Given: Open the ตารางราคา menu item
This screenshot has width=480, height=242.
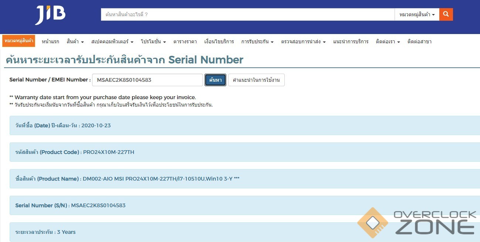Looking at the screenshot, I should click(185, 41).
